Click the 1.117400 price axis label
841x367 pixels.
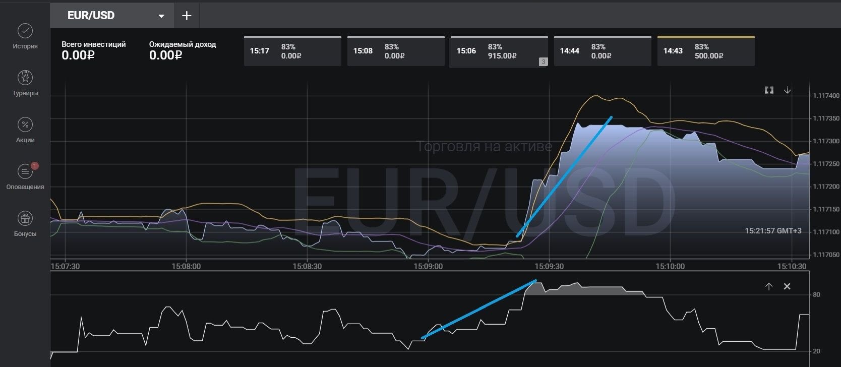click(826, 96)
